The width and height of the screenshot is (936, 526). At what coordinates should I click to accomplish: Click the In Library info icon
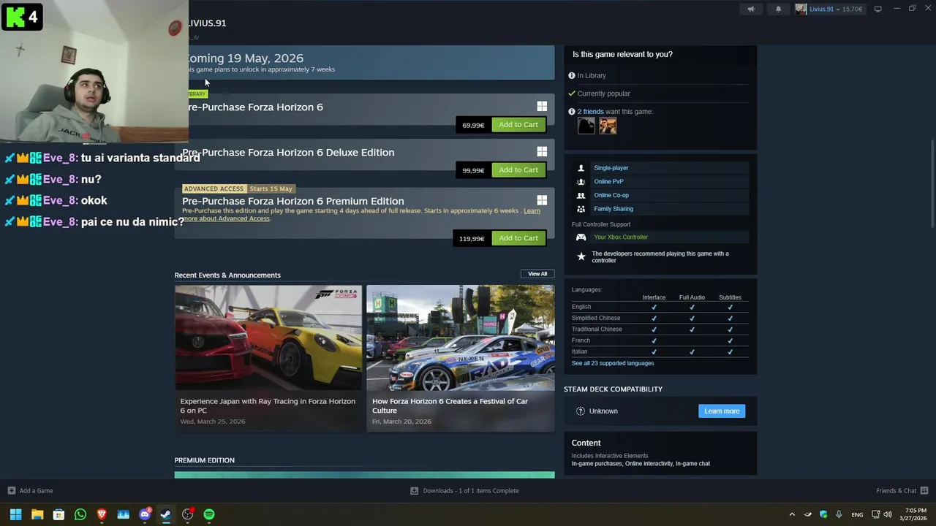tap(572, 75)
